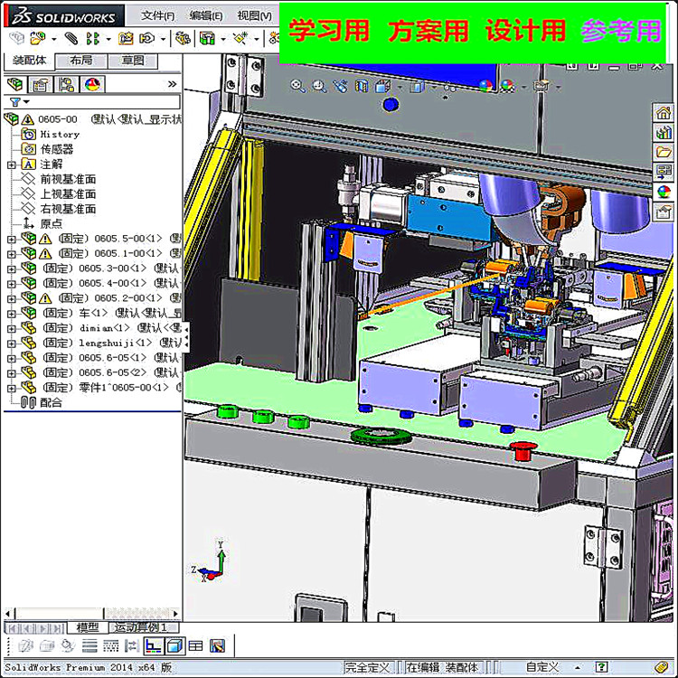The height and width of the screenshot is (678, 678).
Task: Expand the 0605.3-00<1> component node
Action: pyautogui.click(x=11, y=269)
